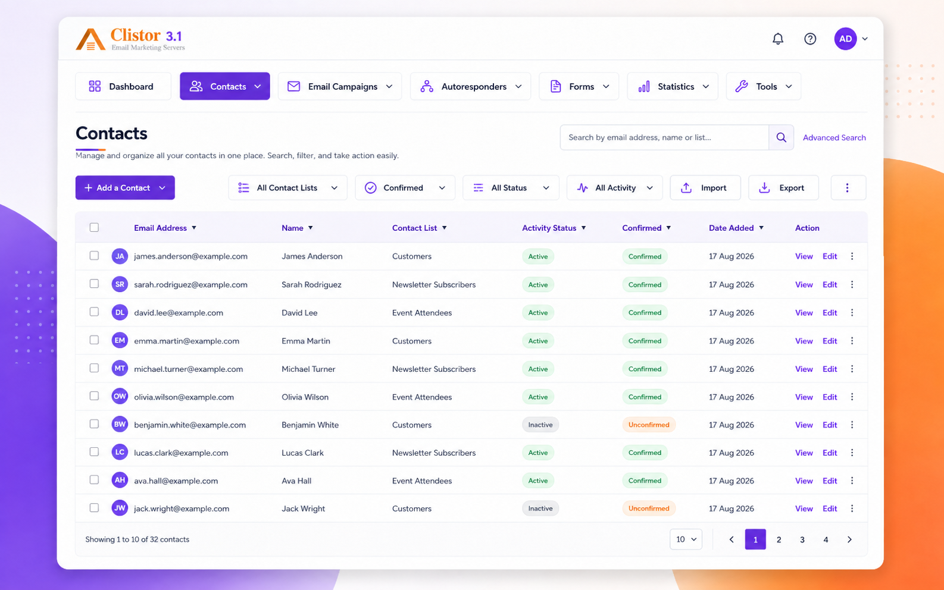The image size is (944, 590).
Task: Open row menu for benjamin.white@example.com
Action: point(852,425)
